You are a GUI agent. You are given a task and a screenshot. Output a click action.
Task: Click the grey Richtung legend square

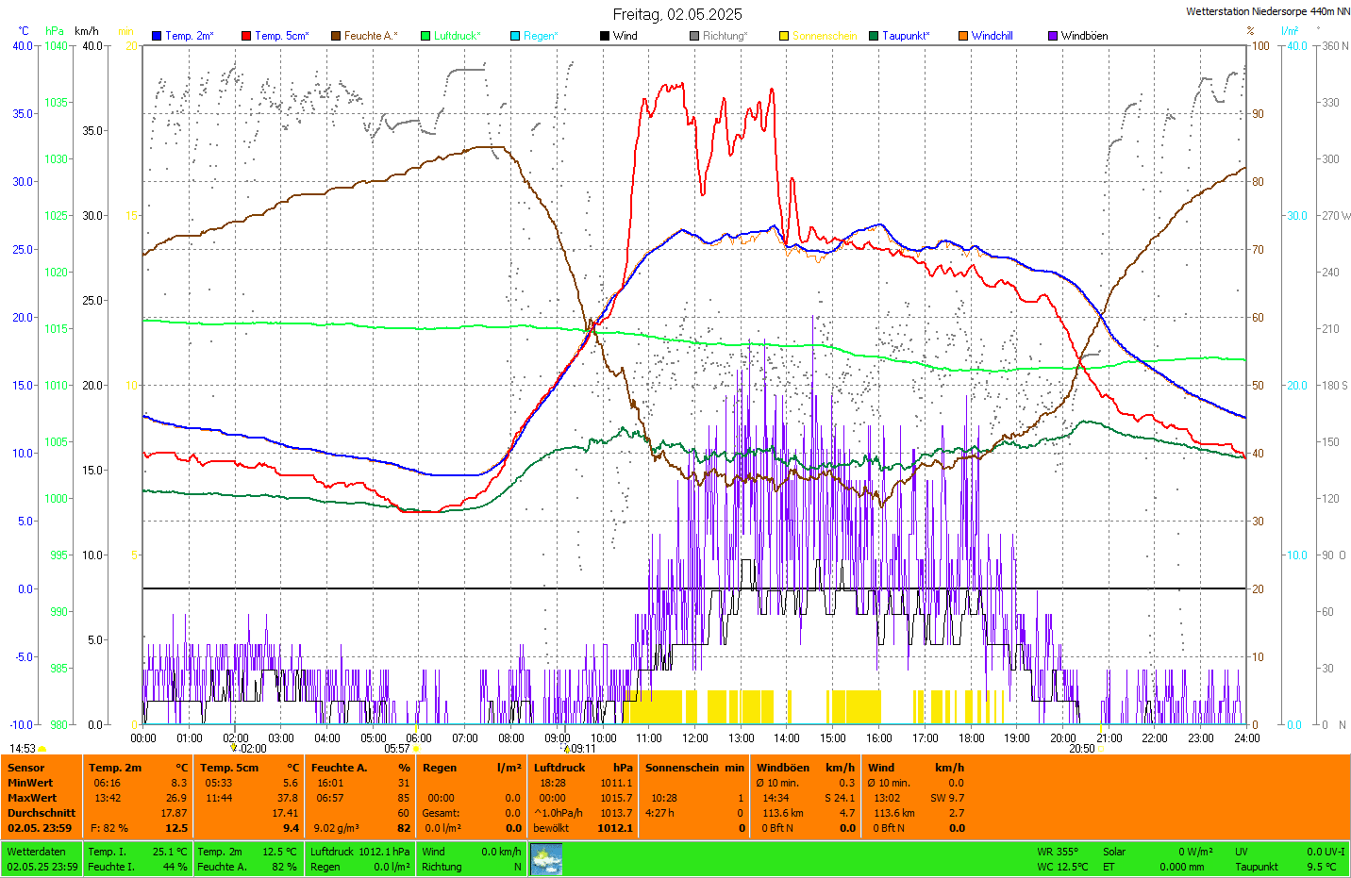click(x=694, y=36)
